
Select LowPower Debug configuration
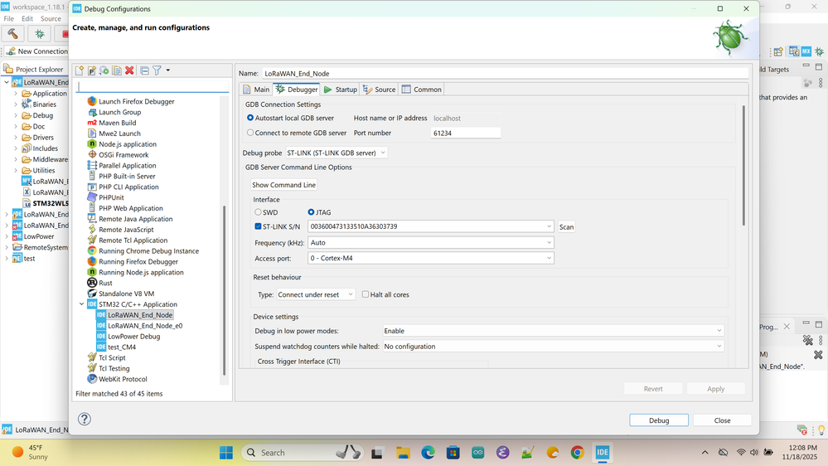point(128,336)
